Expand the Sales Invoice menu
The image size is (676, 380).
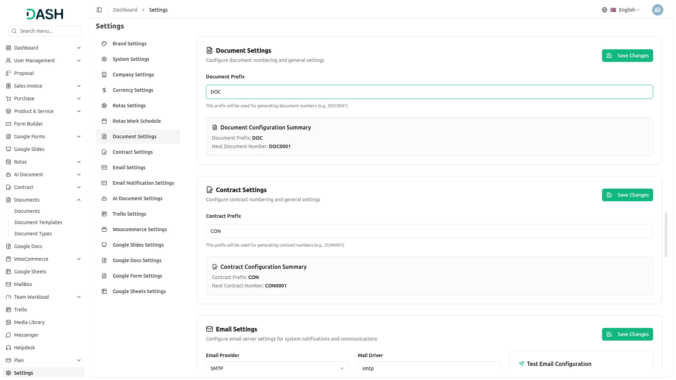27,85
